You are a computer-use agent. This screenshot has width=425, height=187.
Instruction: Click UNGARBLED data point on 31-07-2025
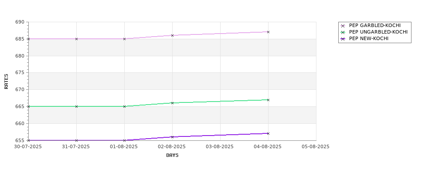[x=76, y=106]
